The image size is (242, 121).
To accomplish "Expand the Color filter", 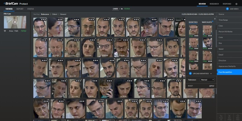I will click(x=229, y=37).
